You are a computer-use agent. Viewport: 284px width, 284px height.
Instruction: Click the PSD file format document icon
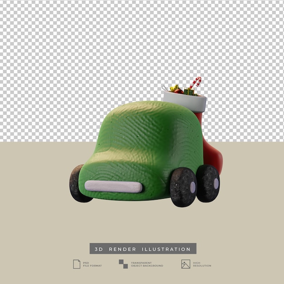(77, 264)
